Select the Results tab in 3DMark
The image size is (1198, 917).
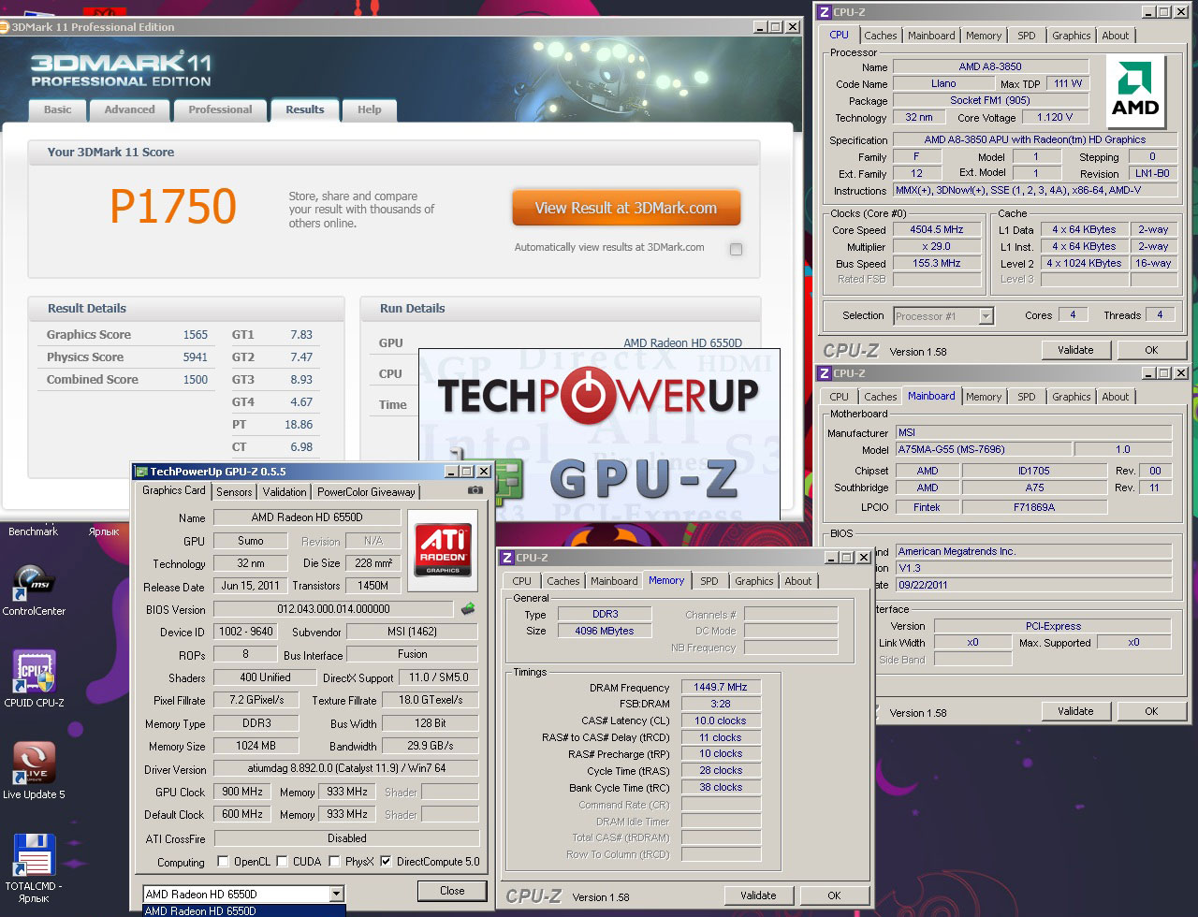(x=305, y=110)
